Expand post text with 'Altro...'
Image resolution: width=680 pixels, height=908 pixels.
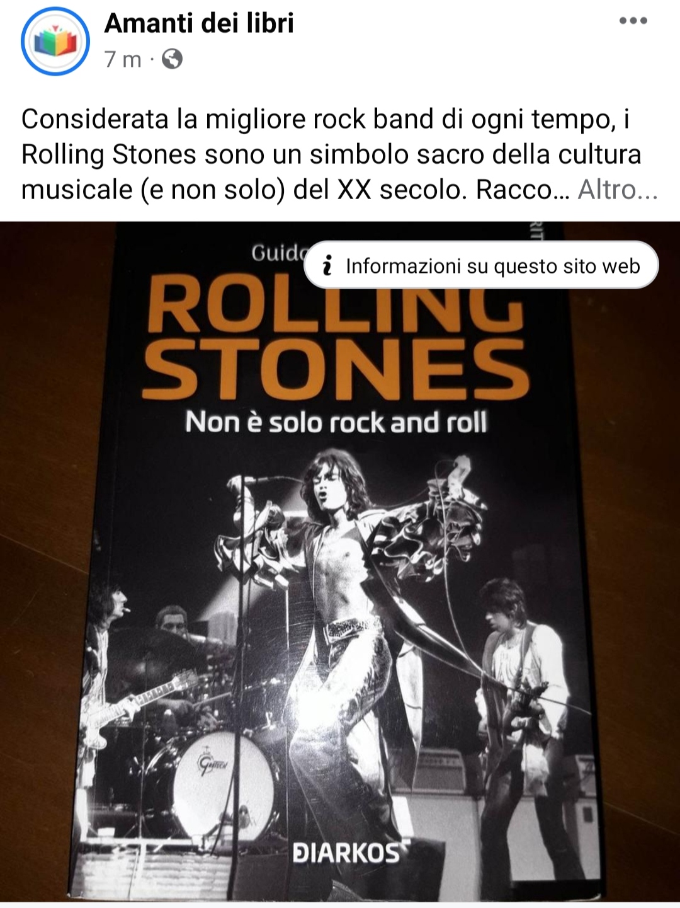(617, 189)
